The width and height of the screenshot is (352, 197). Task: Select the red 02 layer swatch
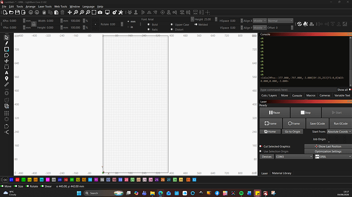point(17,180)
